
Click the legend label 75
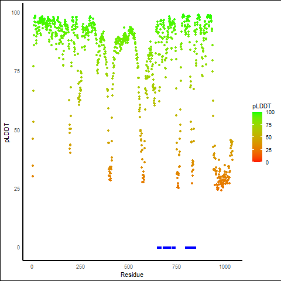click(269, 125)
